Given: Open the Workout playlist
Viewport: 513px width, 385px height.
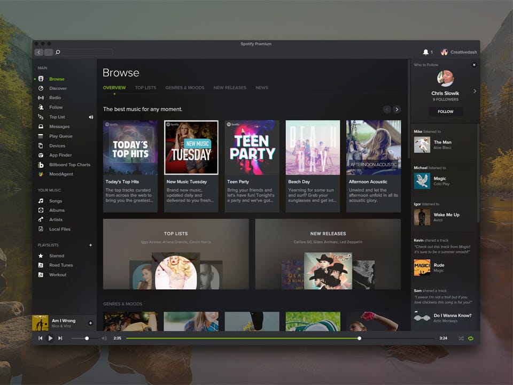Looking at the screenshot, I should point(58,275).
